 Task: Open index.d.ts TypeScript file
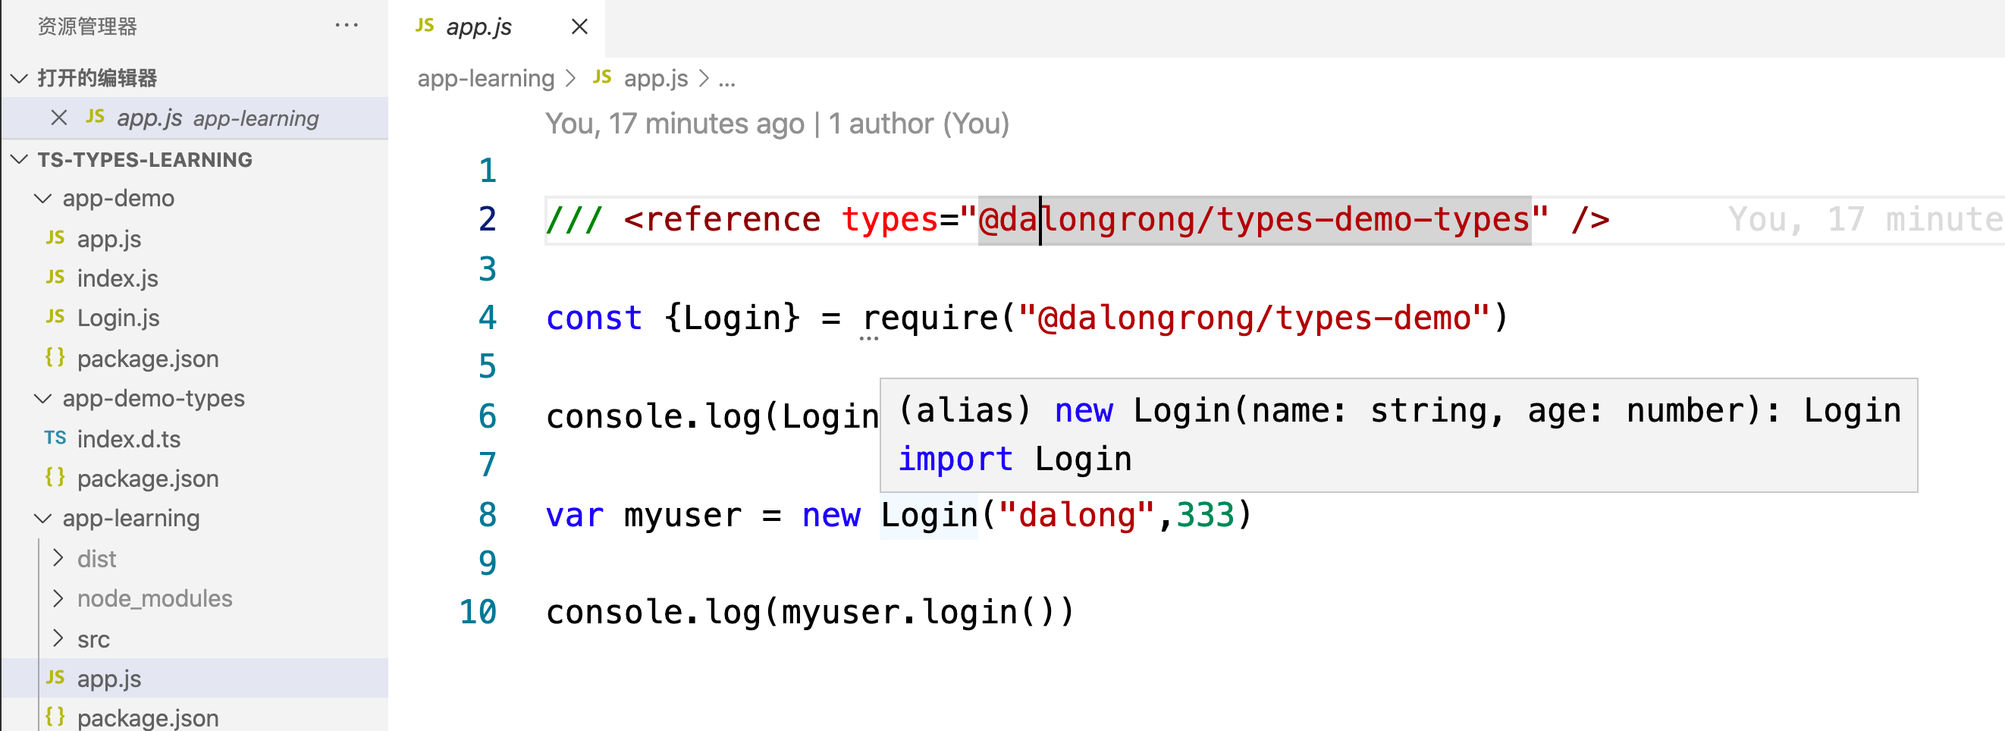tap(195, 438)
